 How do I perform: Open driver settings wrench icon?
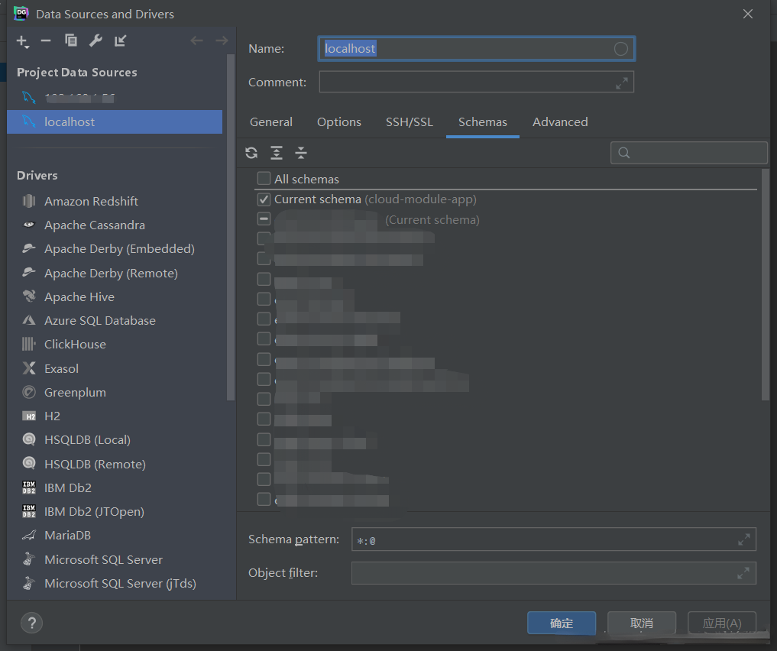[x=96, y=40]
